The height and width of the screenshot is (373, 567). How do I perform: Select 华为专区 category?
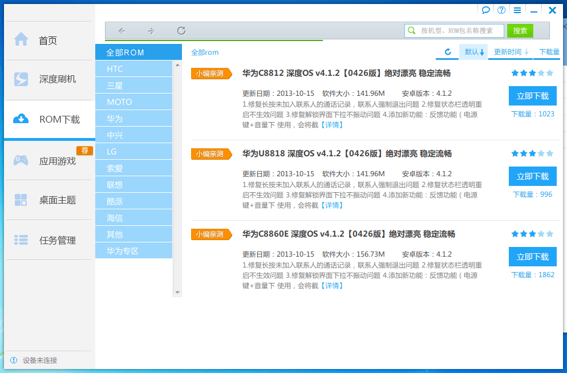pos(134,251)
